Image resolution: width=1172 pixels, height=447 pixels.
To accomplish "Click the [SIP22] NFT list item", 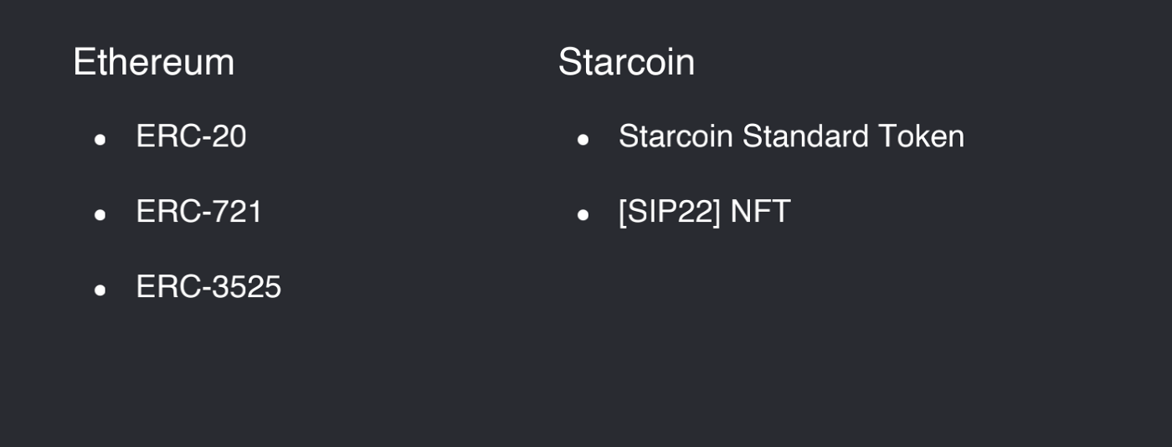I will [x=704, y=211].
